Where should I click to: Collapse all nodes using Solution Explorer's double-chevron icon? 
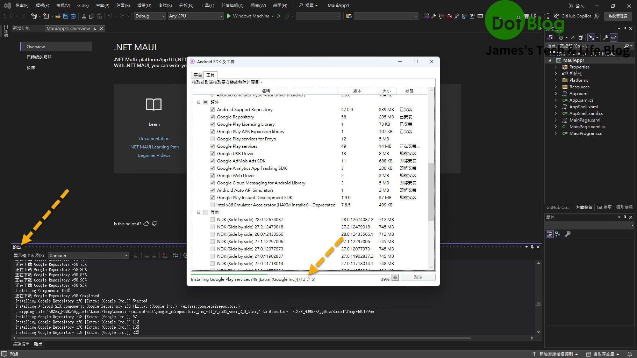click(573, 37)
